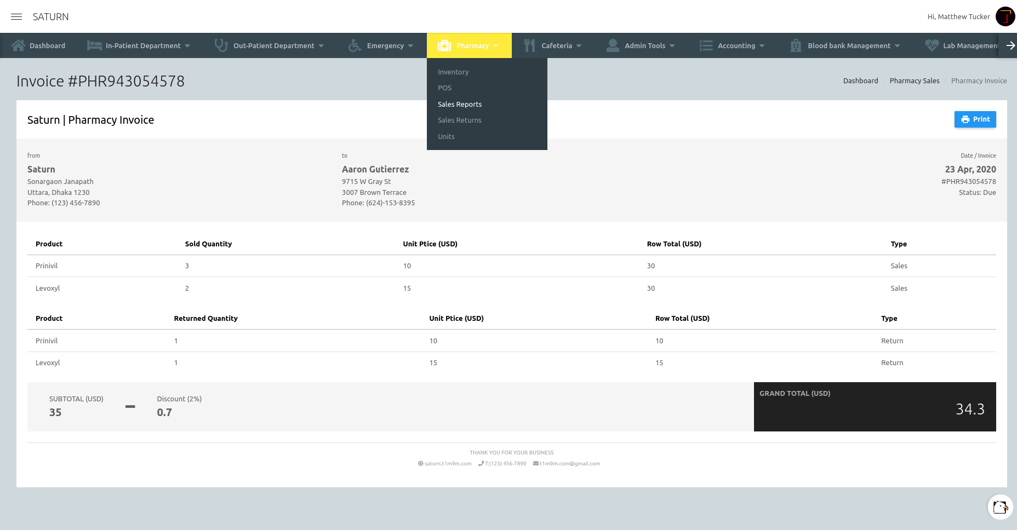The image size is (1017, 530).
Task: Click the Sold Quantity column header
Action: [x=208, y=244]
